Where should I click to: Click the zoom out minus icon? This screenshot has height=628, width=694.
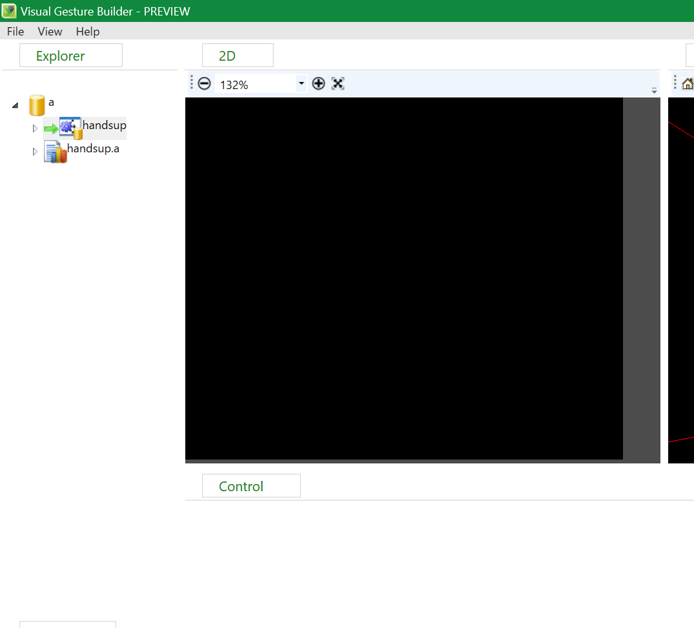tap(204, 84)
